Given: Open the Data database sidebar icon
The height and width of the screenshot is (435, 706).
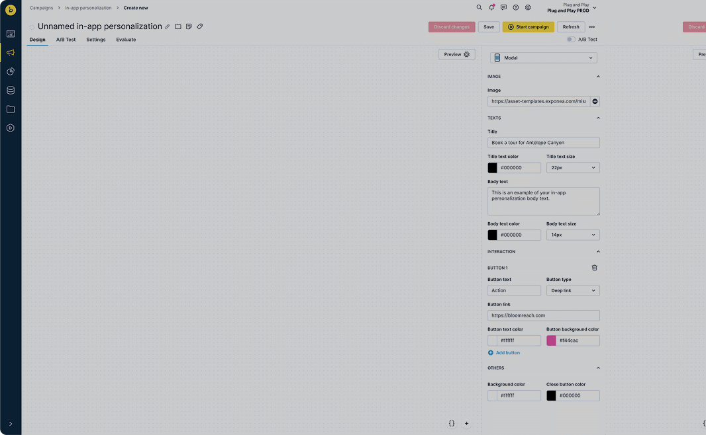Looking at the screenshot, I should click(x=11, y=91).
